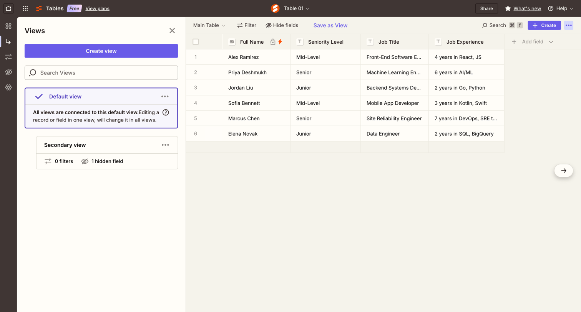Show help about default view connection
This screenshot has height=312, width=581.
[166, 112]
